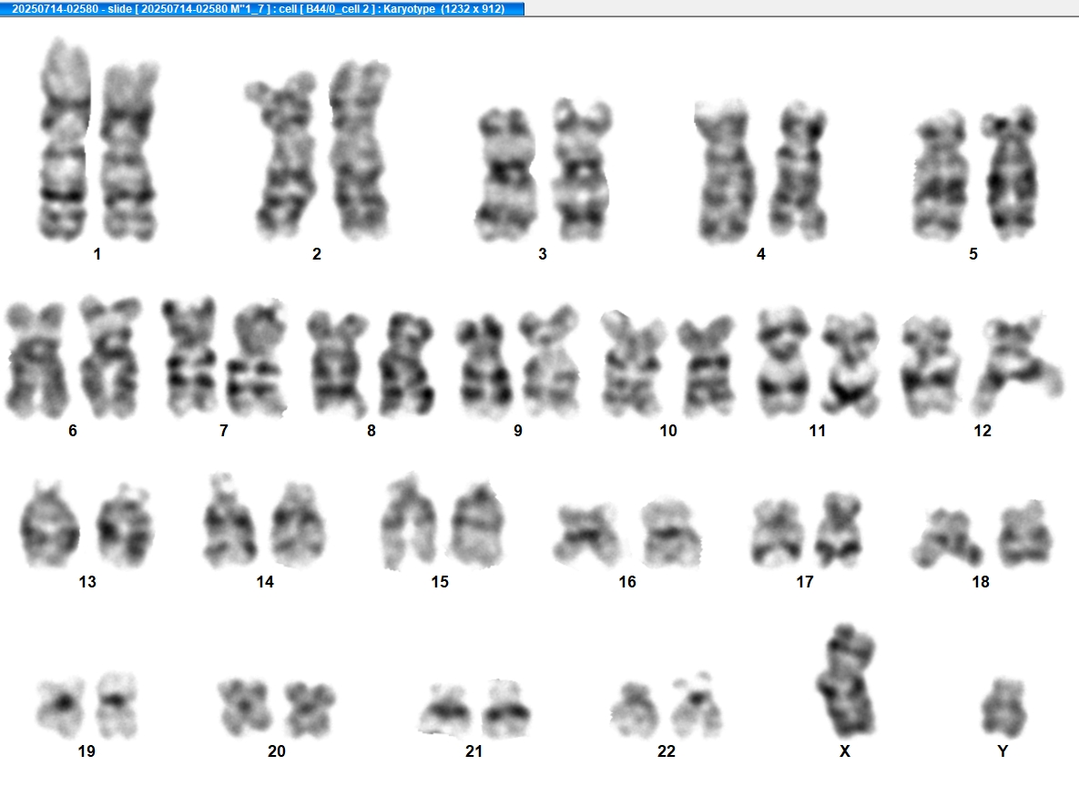
Task: Select the left chromosome 11 homolog
Action: pos(783,362)
